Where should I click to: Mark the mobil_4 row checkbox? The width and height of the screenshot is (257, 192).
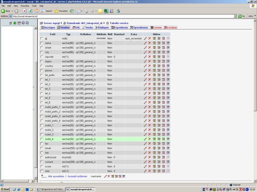pos(42,139)
